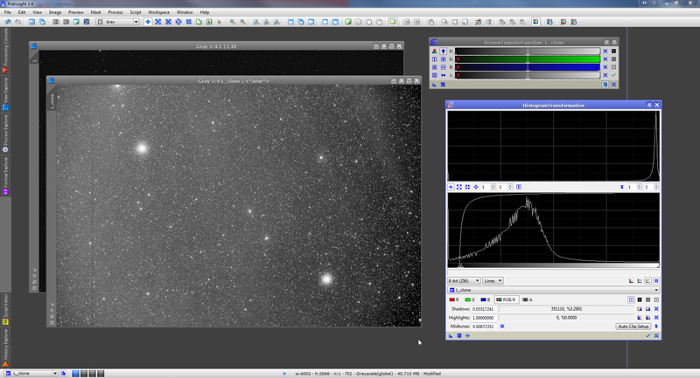Reset the K channel in ScreenTransferFunction

pos(605,51)
